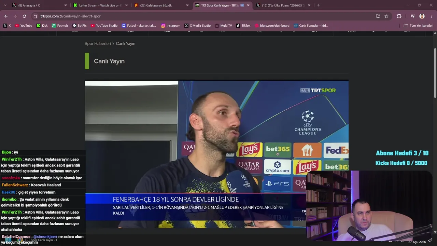Open the Kick bookmark
Viewport: 437px width, 246px height.
pos(42,26)
